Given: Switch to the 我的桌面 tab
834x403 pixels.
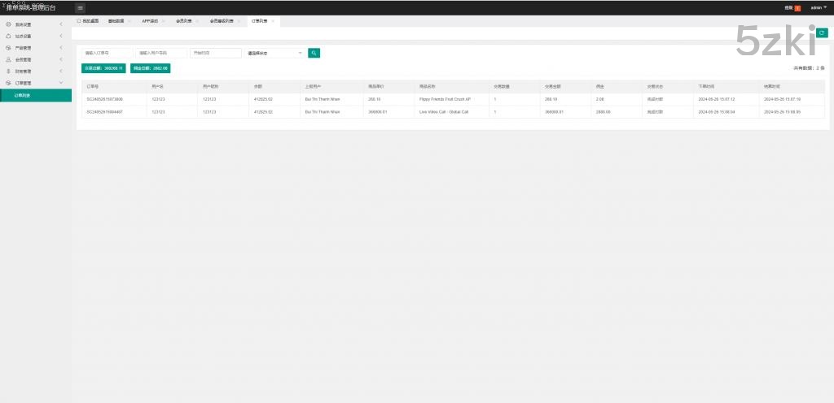Looking at the screenshot, I should [90, 20].
